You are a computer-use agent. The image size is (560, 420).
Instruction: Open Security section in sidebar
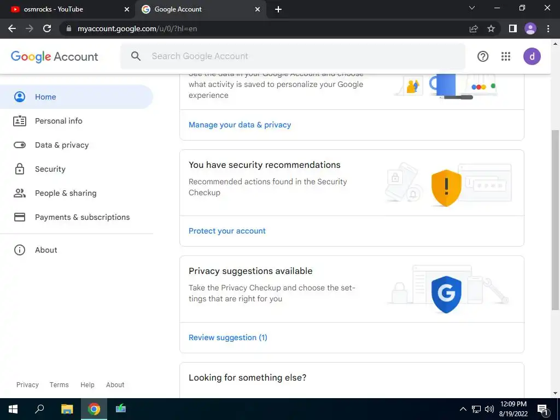pos(77,169)
